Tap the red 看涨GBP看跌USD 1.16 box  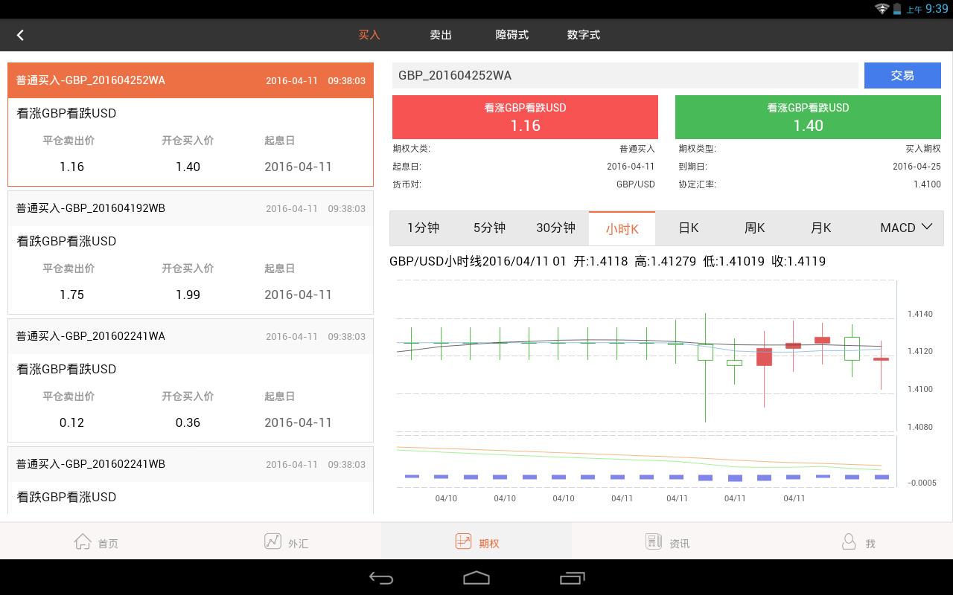[x=525, y=117]
